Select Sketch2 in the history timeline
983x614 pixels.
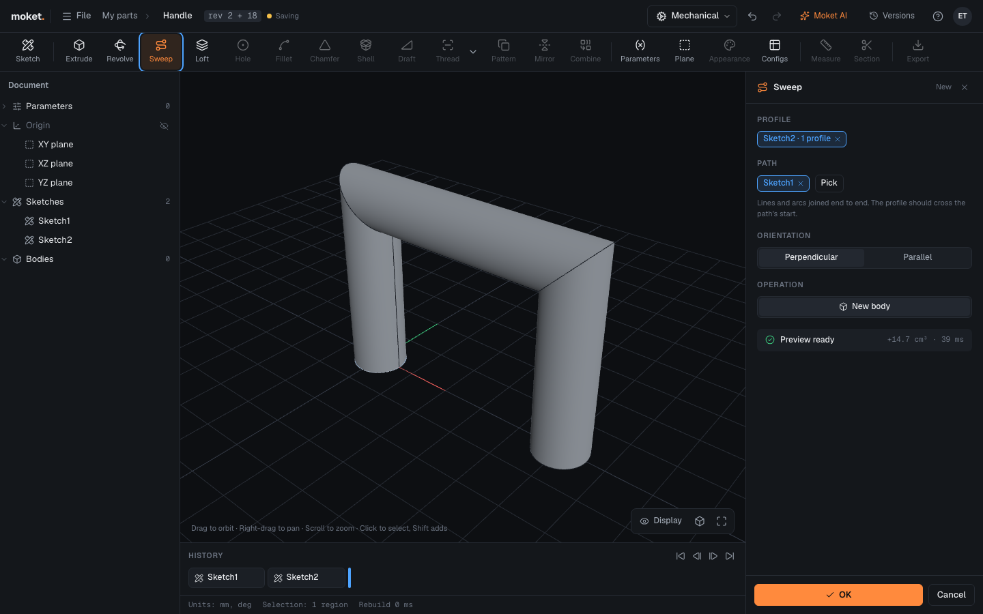307,578
